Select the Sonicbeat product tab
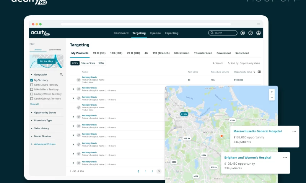This screenshot has height=183, width=306. pos(242,53)
